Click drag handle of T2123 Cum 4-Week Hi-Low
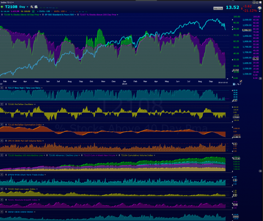The image size is (263, 221). [x=82, y=155]
